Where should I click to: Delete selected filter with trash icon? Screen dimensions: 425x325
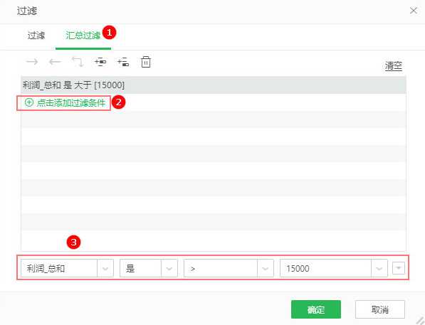coord(146,62)
